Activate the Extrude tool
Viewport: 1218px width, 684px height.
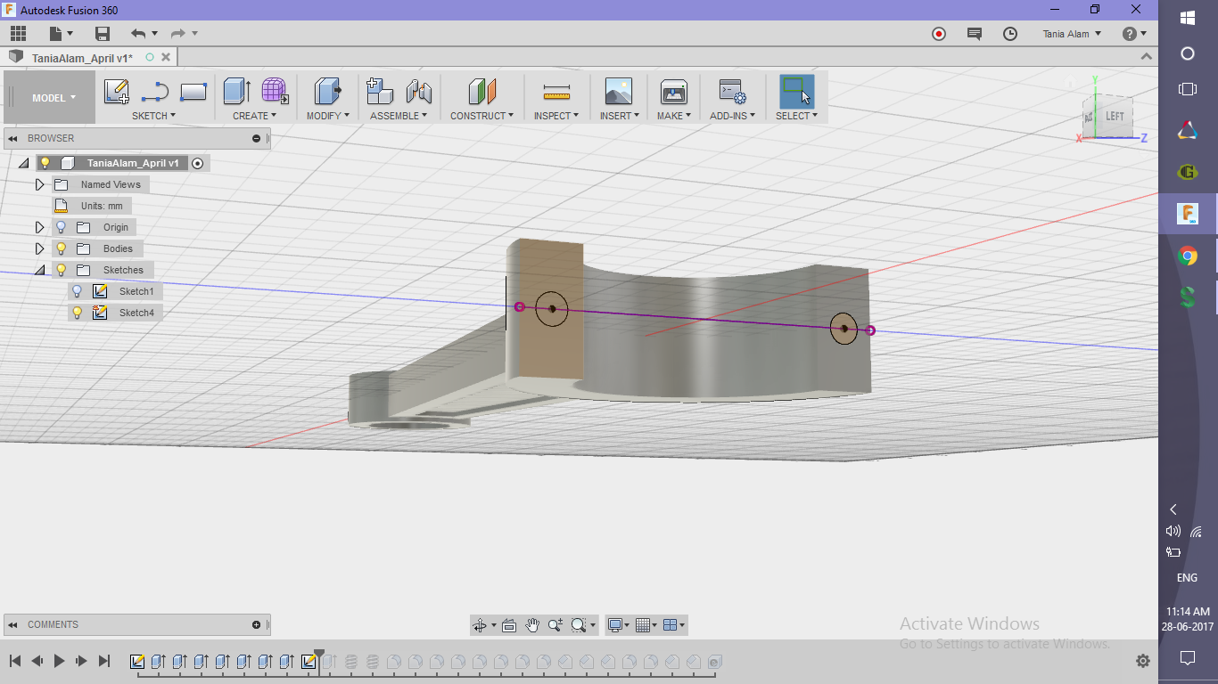click(x=236, y=92)
